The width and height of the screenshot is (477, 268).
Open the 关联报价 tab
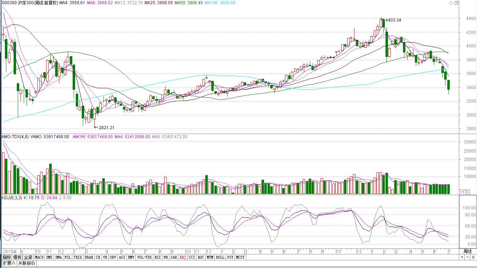pos(27,263)
